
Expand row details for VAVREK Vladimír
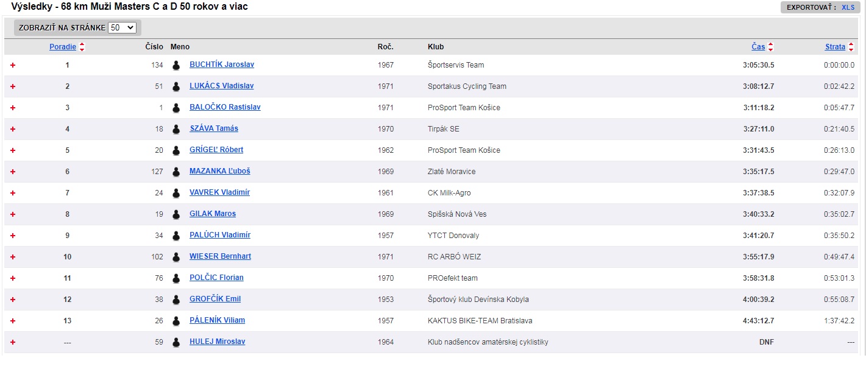(x=13, y=193)
